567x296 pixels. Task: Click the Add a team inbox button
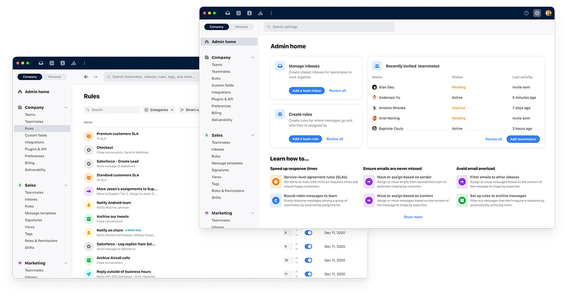pyautogui.click(x=307, y=90)
